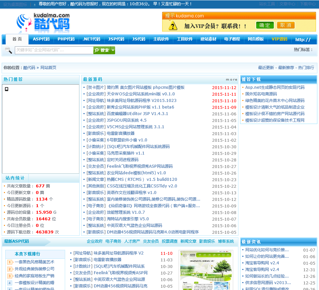Open 天伞WOS企业网站系统mini版 v0.1.0 entry
The height and width of the screenshot is (290, 319).
[x=141, y=94]
